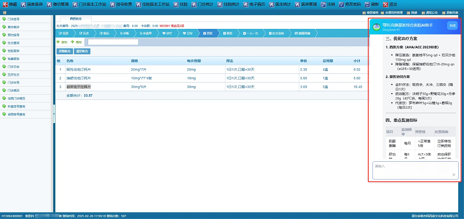Go to the 病历 step
Viewport: 464px width, 219px height.
coord(104,34)
